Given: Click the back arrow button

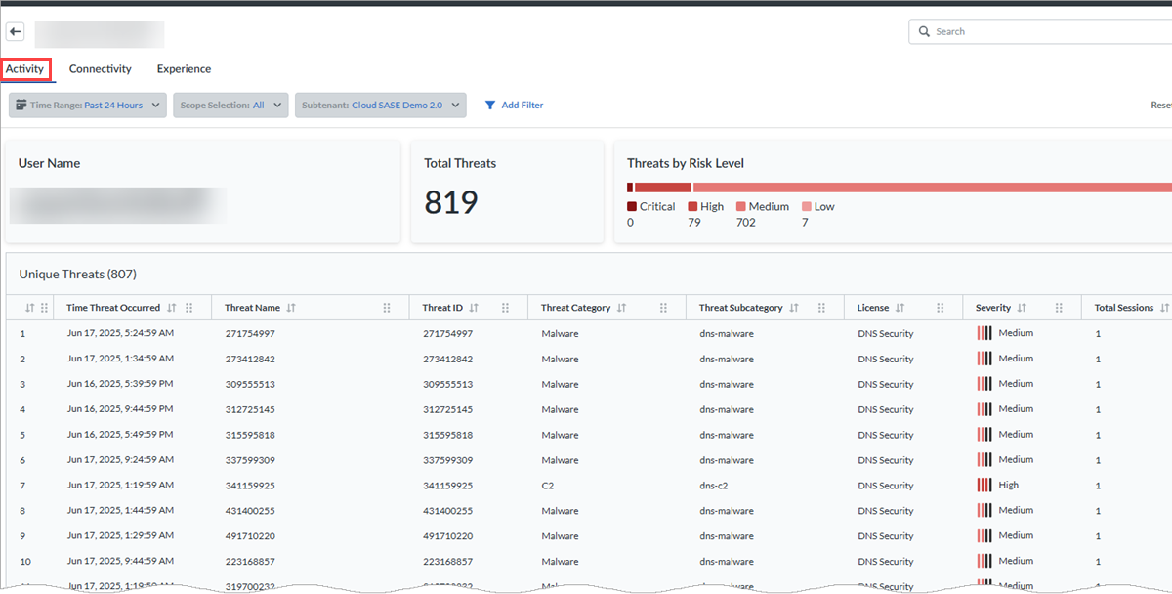Looking at the screenshot, I should click(17, 32).
